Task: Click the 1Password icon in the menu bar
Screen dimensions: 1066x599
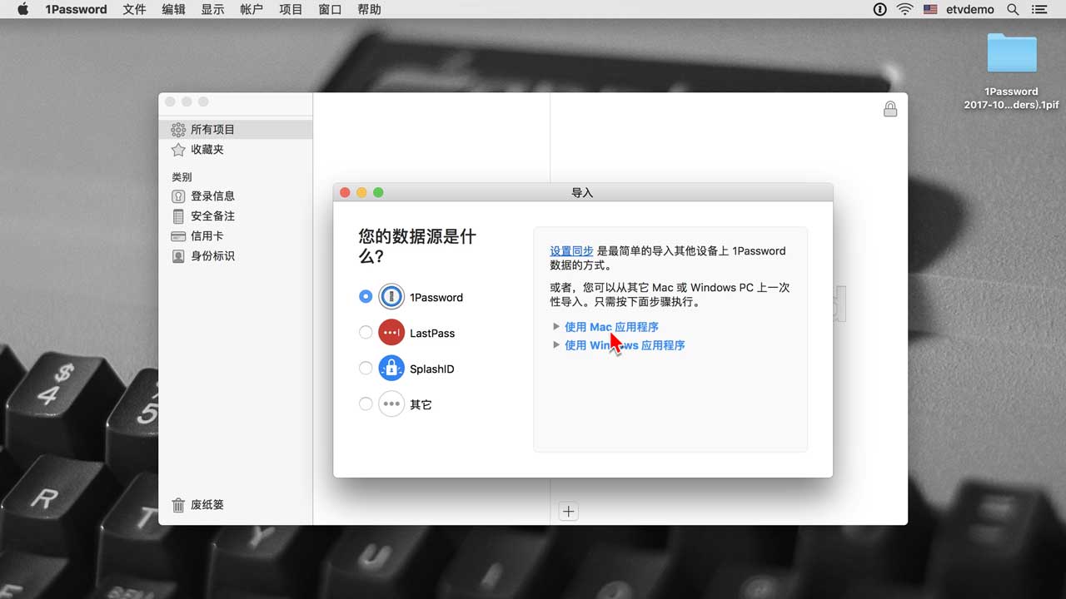Action: (879, 9)
